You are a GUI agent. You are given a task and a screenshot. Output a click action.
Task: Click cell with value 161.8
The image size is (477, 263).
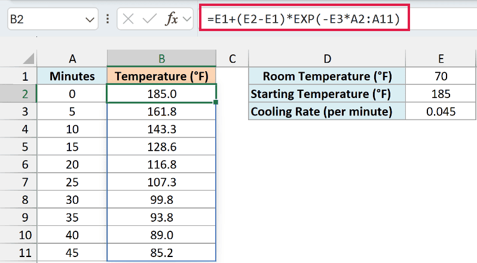click(161, 112)
